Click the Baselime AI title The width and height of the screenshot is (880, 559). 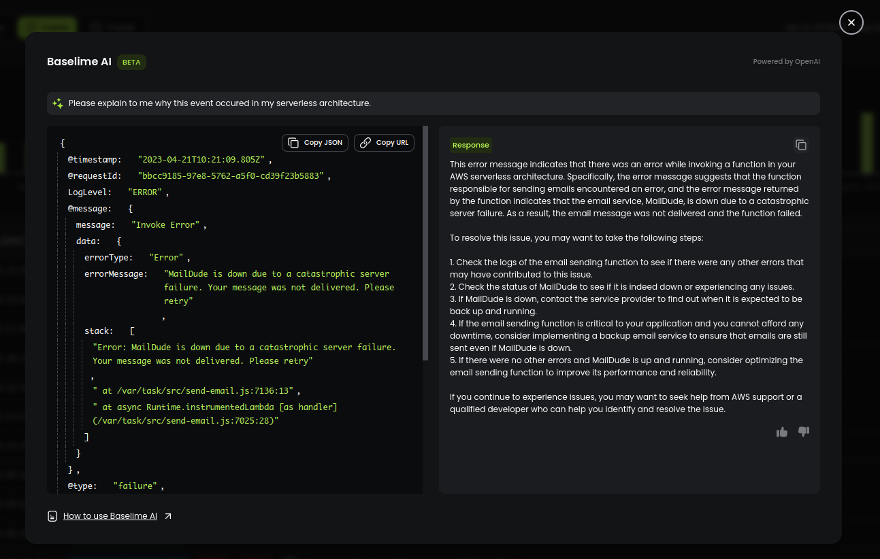click(79, 62)
